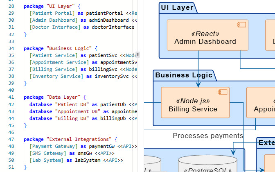Click the «PostgreSQL» database cylinder
The image size is (275, 172).
point(207,163)
